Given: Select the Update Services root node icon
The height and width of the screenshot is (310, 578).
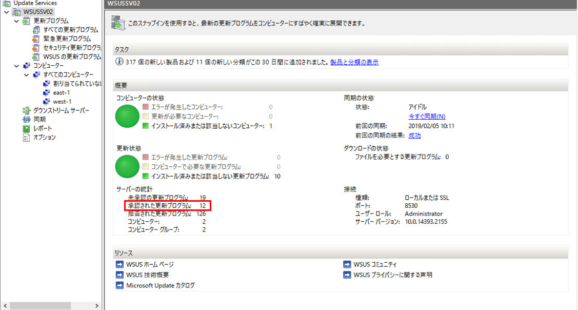Looking at the screenshot, I should click(x=6, y=3).
